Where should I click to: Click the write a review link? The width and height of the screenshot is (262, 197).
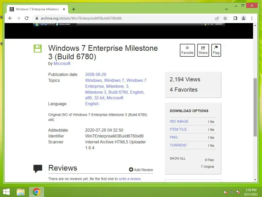click(x=130, y=179)
